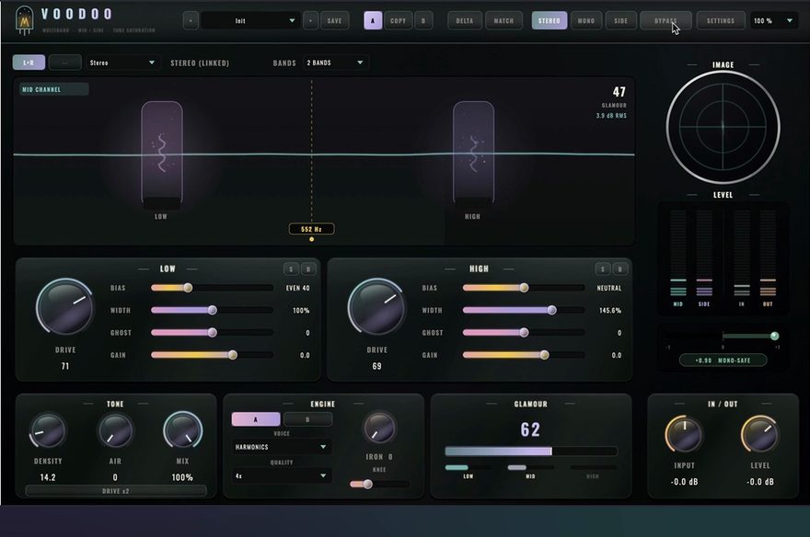The width and height of the screenshot is (810, 537).
Task: Click the High band Drive knob
Action: (x=376, y=307)
